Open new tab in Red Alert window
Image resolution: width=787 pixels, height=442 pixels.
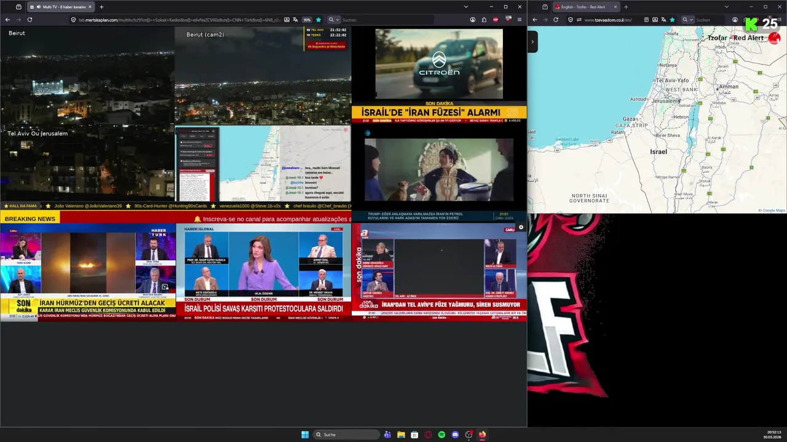626,7
